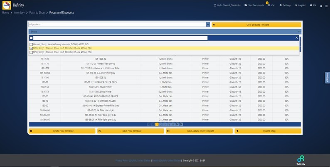Select page 2 in pagination
The image size is (330, 167).
pyautogui.click(x=161, y=125)
